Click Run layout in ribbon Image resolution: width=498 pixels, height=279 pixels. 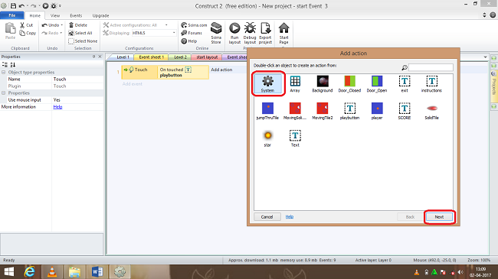[x=234, y=34]
